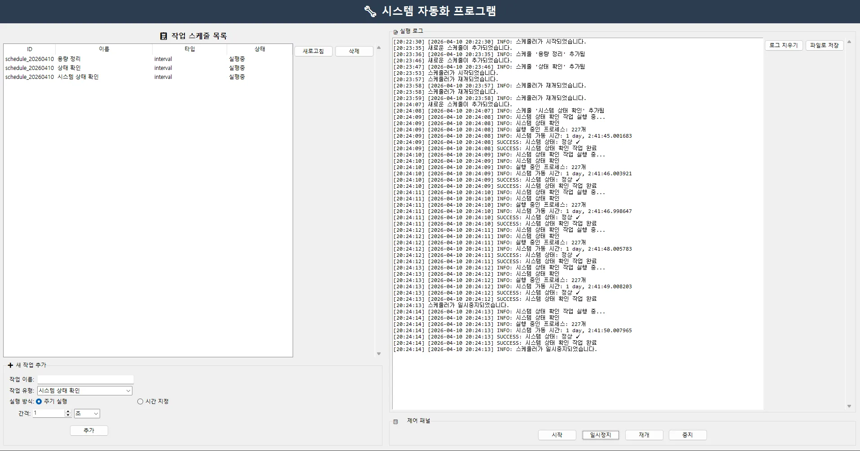The height and width of the screenshot is (451, 860).
Task: Click the log line 스케줄 '시스템 상태 확인' 추가됨
Action: pos(499,111)
